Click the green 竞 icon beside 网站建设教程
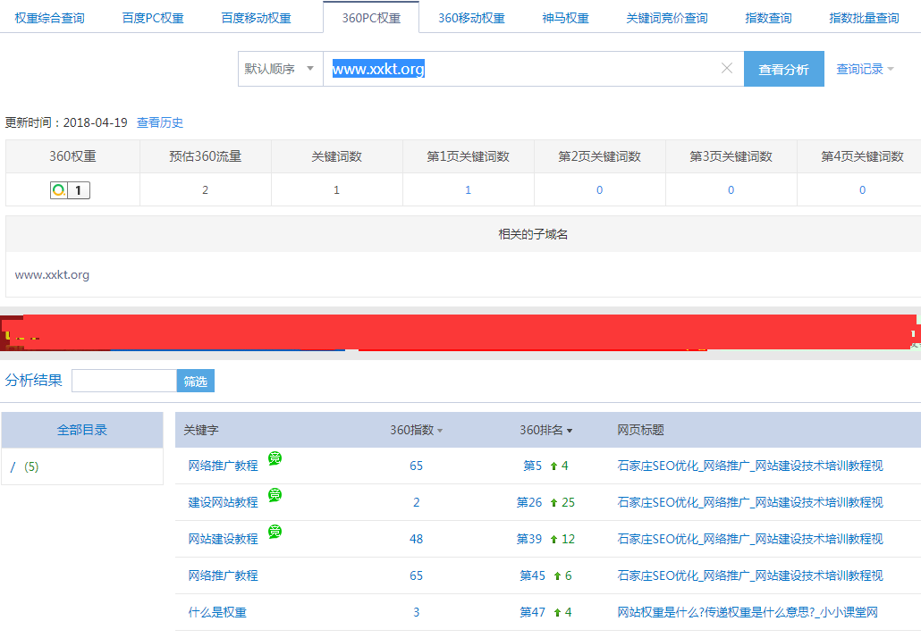Viewport: 921px width, 638px height. (275, 531)
